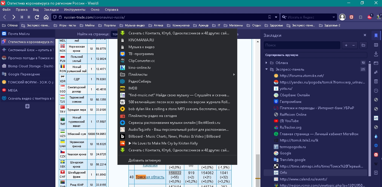This screenshot has width=382, height=187.
Task: Collapse the Экспресс-панель folder in panel
Action: tap(266, 69)
